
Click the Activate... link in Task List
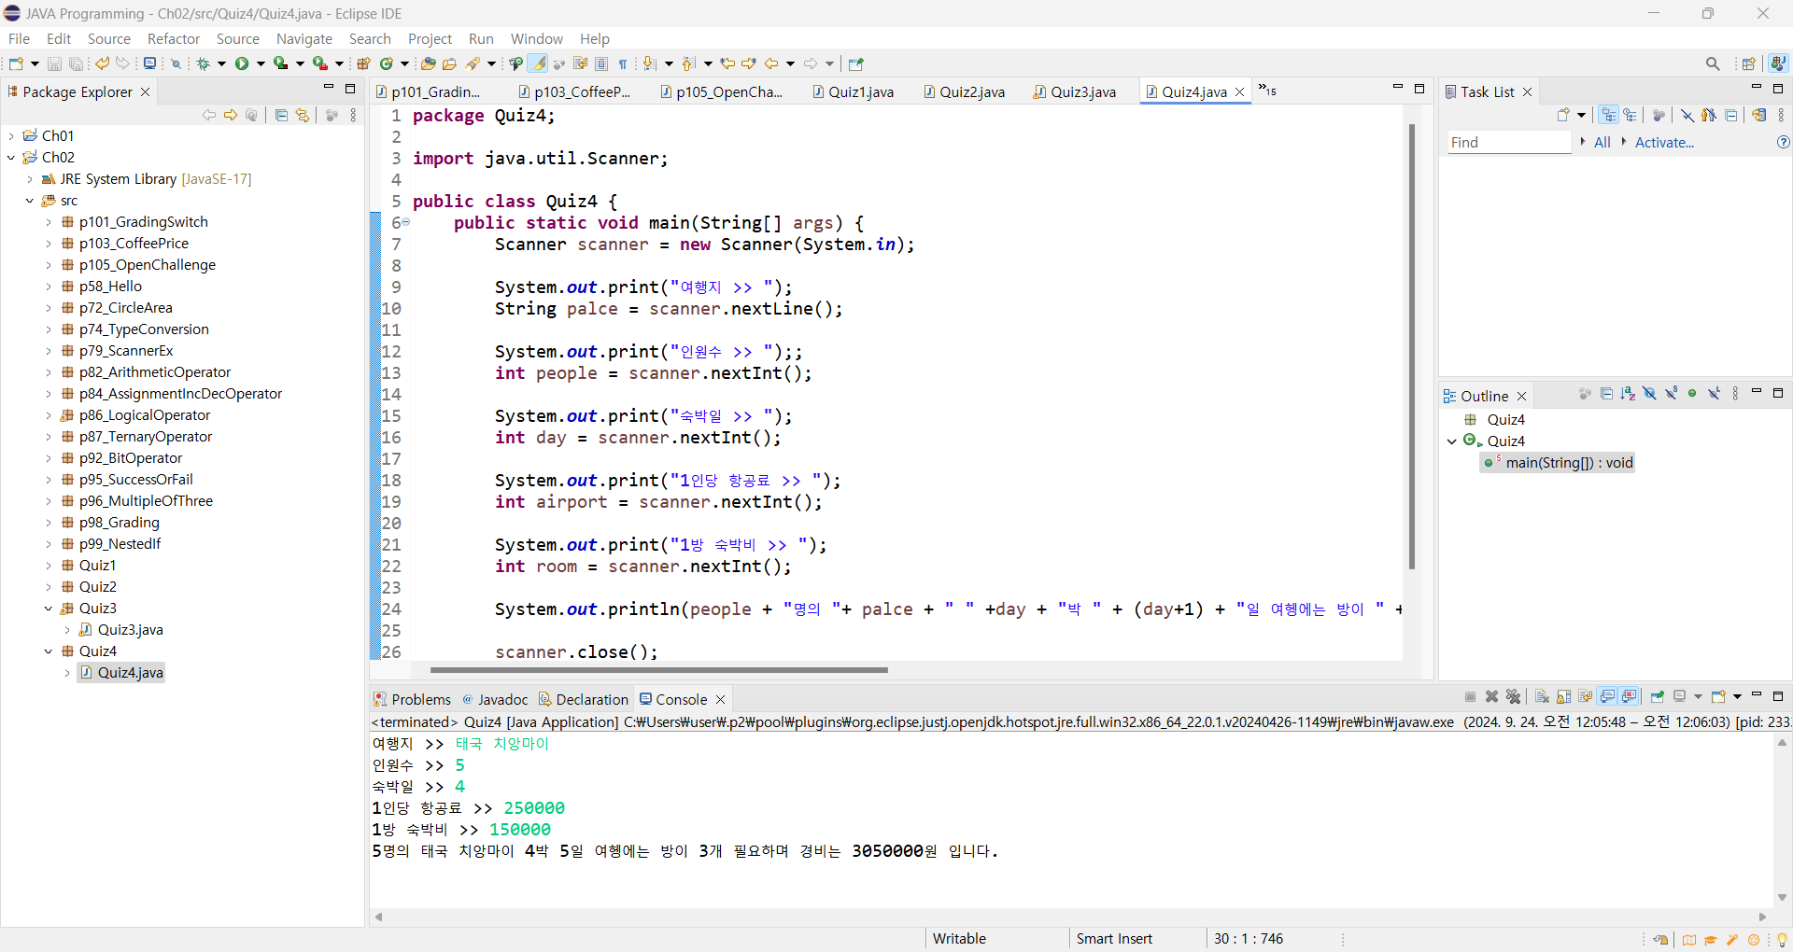(x=1664, y=142)
